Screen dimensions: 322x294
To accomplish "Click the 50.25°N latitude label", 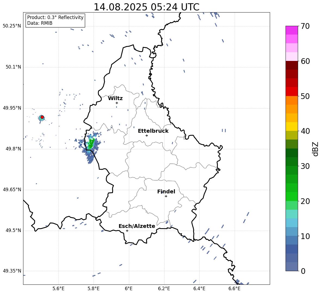I will pos(12,26).
